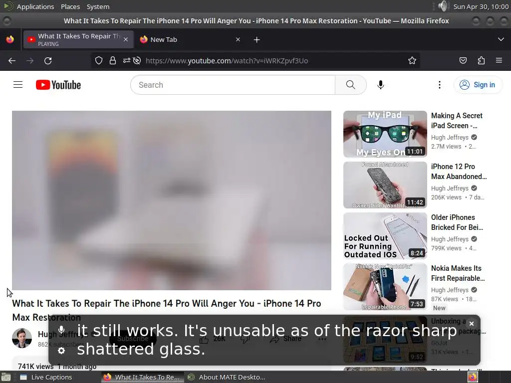
Task: Close the YouTube video tab
Action: coord(126,39)
